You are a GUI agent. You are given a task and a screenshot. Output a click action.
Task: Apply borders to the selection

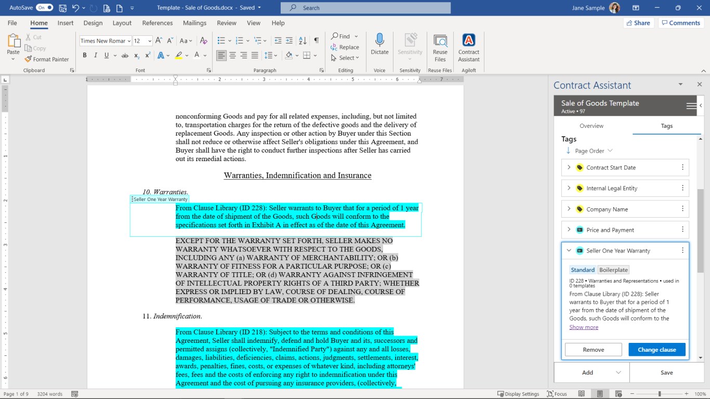pos(307,56)
